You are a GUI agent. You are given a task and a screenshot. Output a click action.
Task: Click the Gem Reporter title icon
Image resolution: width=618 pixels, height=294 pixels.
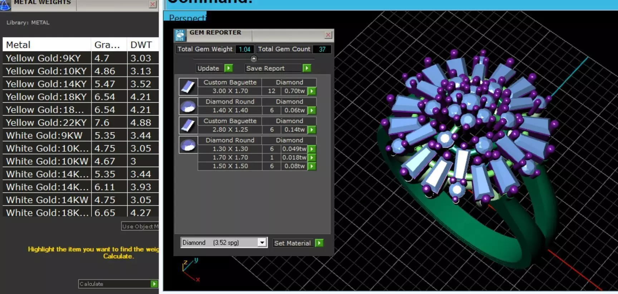[x=180, y=35]
